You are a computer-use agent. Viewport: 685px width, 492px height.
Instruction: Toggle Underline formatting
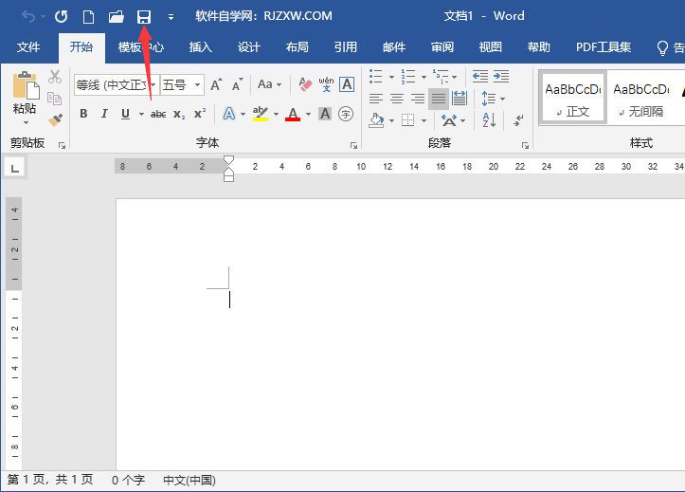point(125,114)
